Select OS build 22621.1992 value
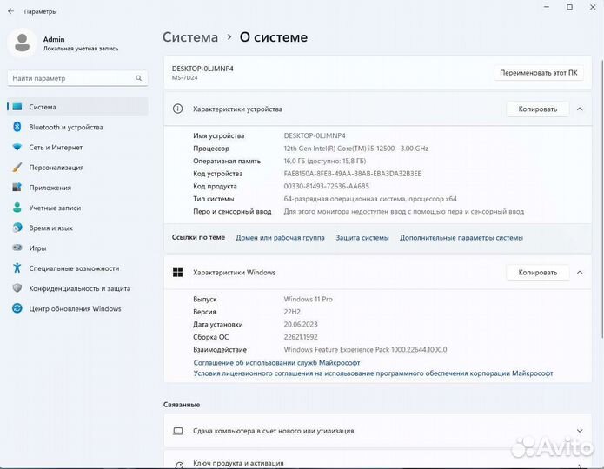Image resolution: width=604 pixels, height=469 pixels. [301, 337]
